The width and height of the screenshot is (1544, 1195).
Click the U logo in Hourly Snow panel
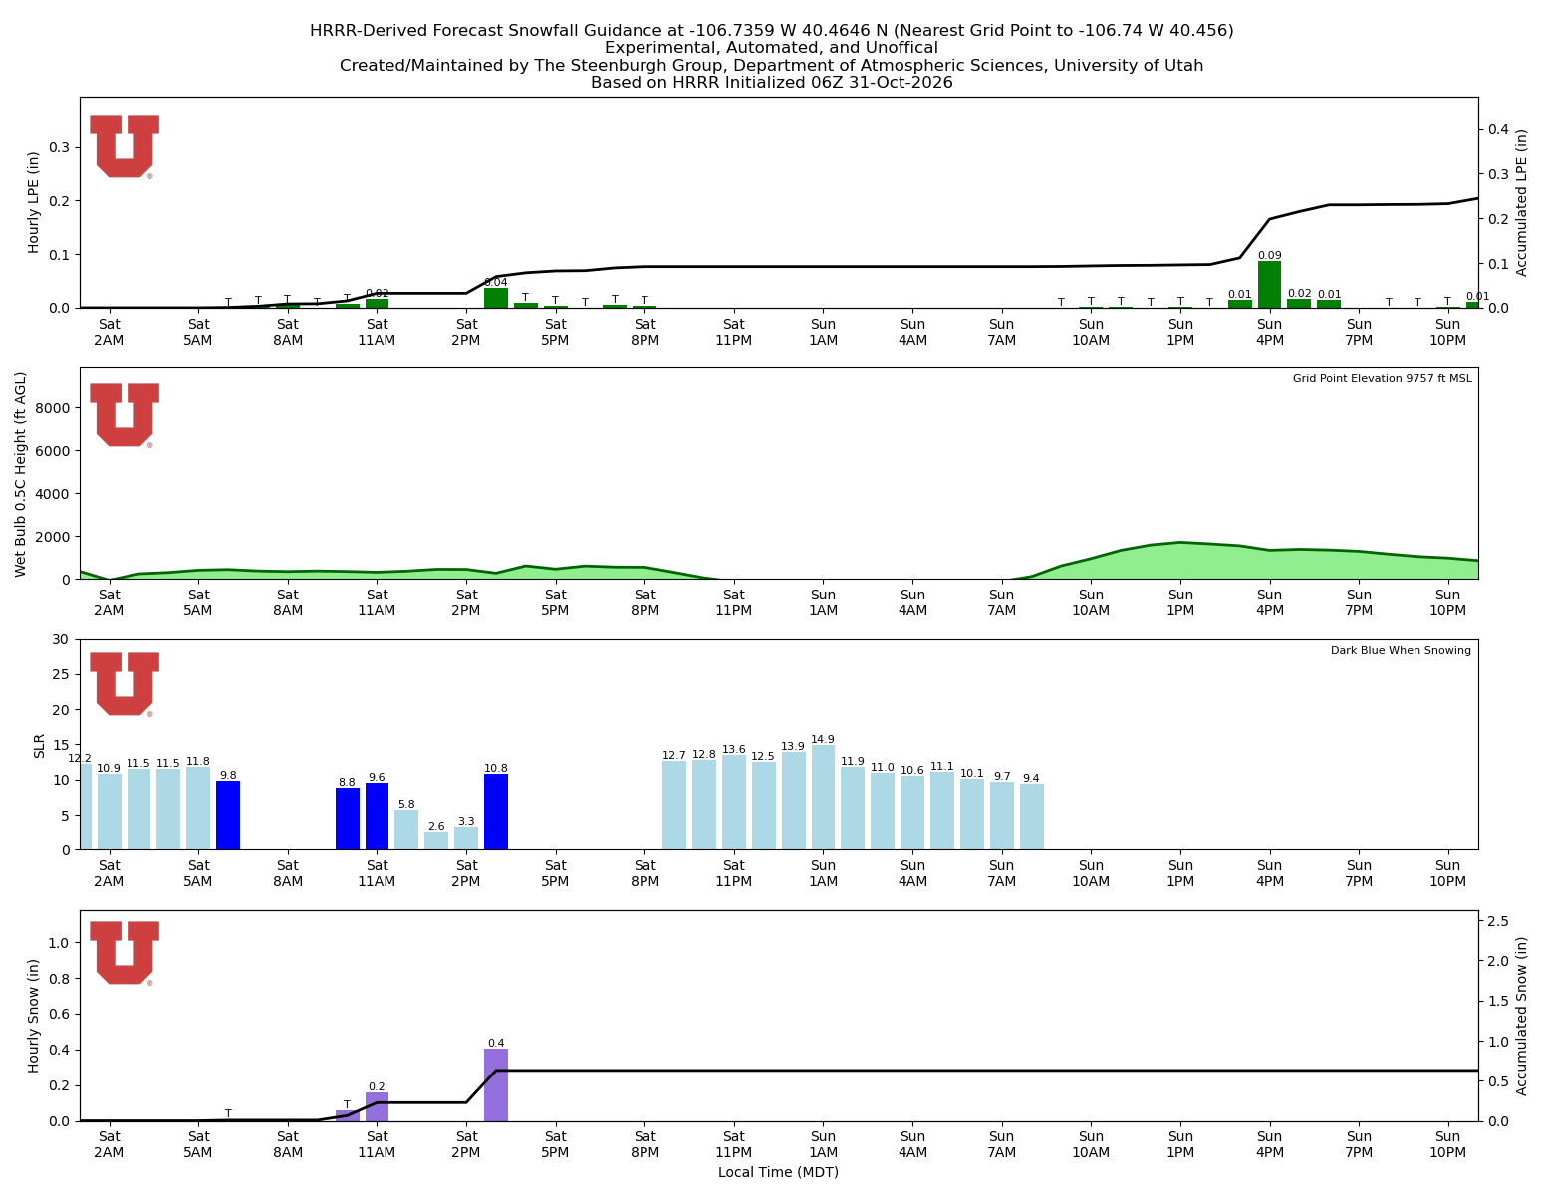coord(125,953)
